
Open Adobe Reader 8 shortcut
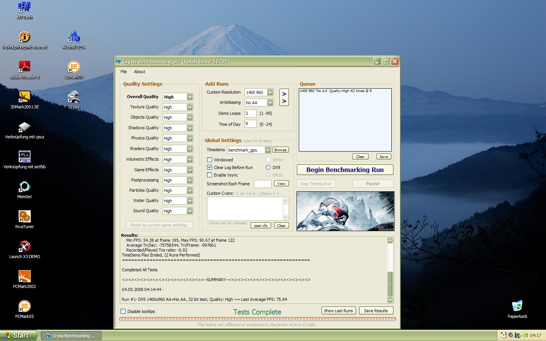pos(24,67)
